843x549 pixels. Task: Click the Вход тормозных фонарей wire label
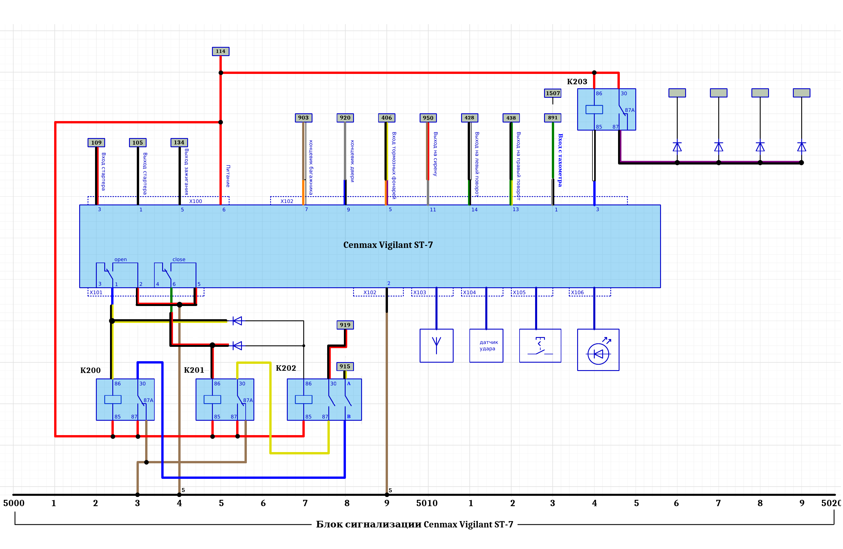tap(395, 166)
